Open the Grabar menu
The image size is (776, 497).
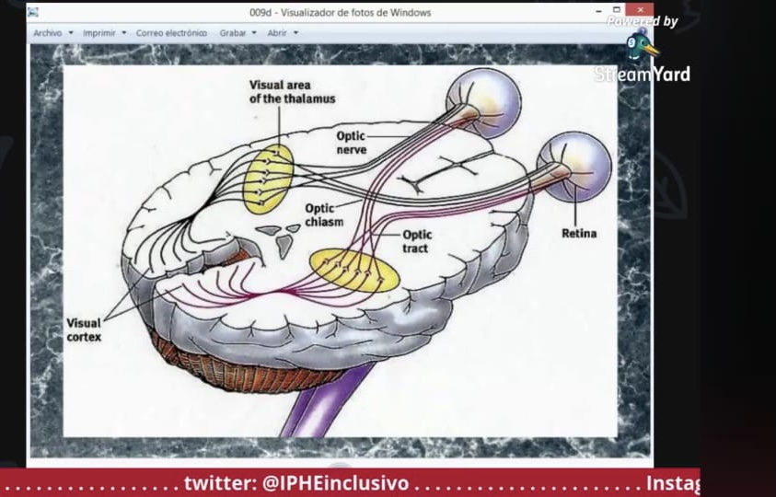(x=233, y=33)
